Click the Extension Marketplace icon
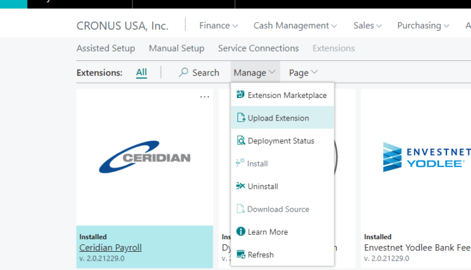 [240, 95]
